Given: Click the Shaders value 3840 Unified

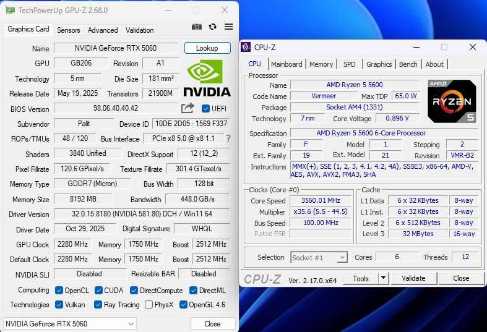Looking at the screenshot, I should [x=88, y=153].
